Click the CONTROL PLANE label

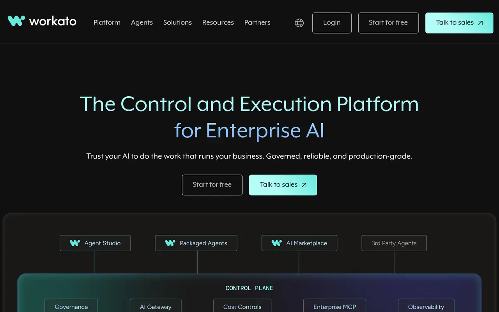coord(249,288)
